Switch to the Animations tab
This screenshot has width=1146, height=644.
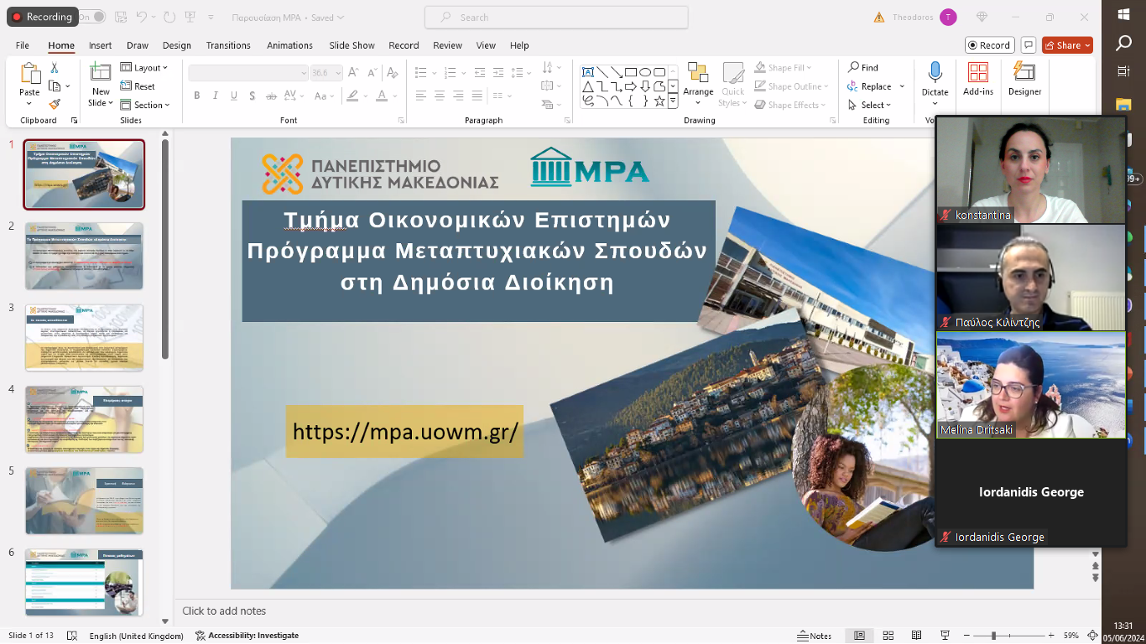coord(289,45)
